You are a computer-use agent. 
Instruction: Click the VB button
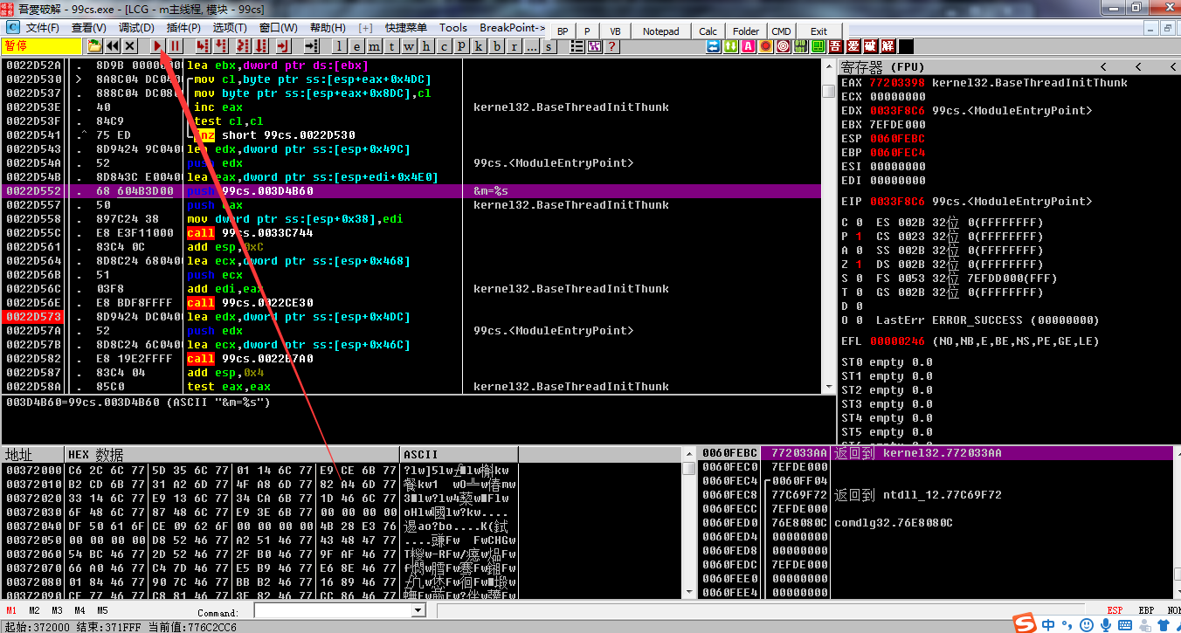[615, 31]
